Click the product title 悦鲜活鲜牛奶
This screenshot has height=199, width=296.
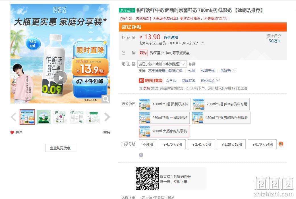click(x=200, y=10)
